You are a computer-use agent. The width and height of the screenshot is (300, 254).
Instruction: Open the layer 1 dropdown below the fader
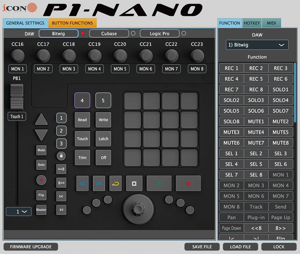tap(19, 211)
